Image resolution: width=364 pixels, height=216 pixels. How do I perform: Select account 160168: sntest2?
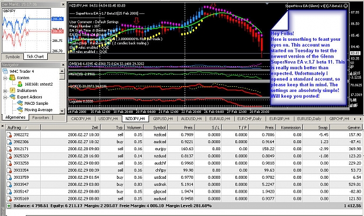pyautogui.click(x=39, y=84)
